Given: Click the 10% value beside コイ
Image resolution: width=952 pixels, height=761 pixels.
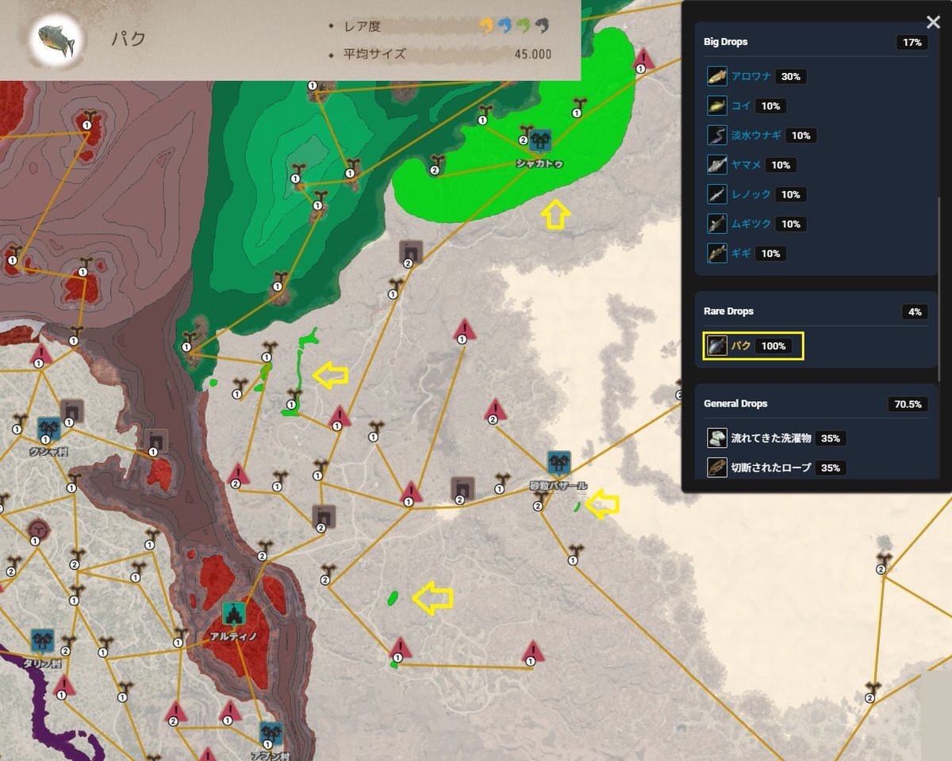Looking at the screenshot, I should point(770,106).
